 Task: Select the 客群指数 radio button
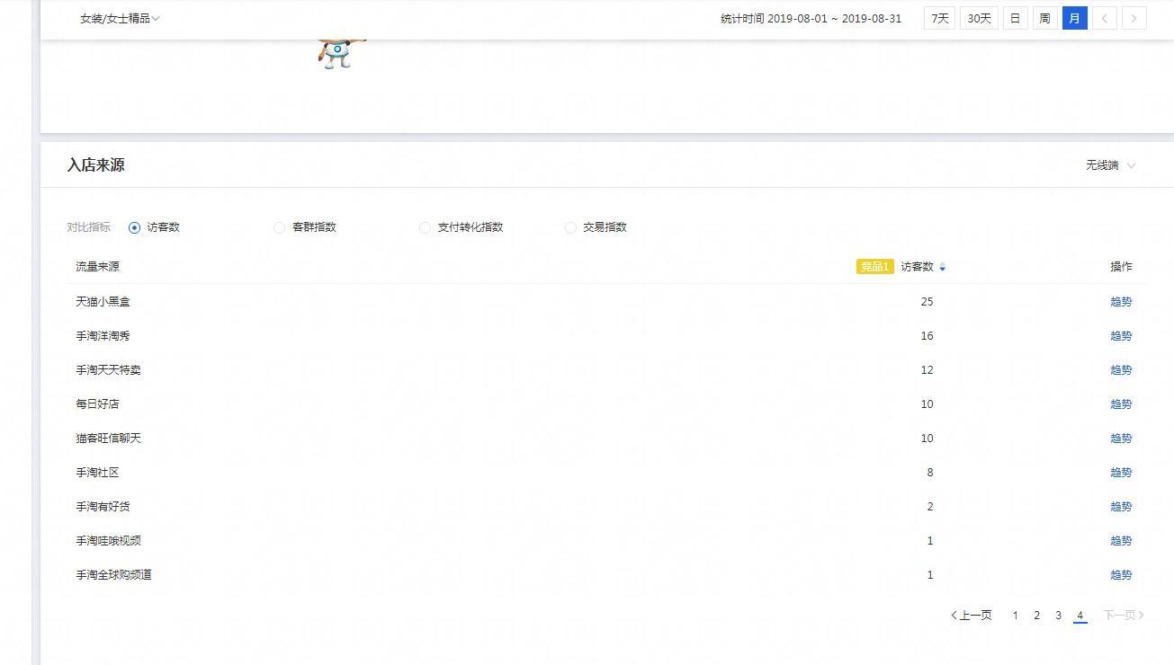tap(280, 227)
